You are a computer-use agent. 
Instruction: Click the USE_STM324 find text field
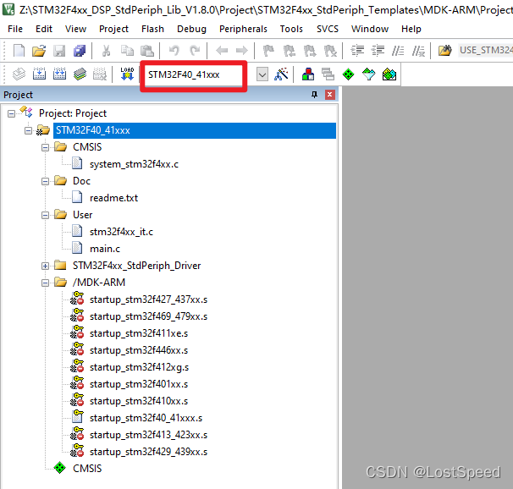486,51
